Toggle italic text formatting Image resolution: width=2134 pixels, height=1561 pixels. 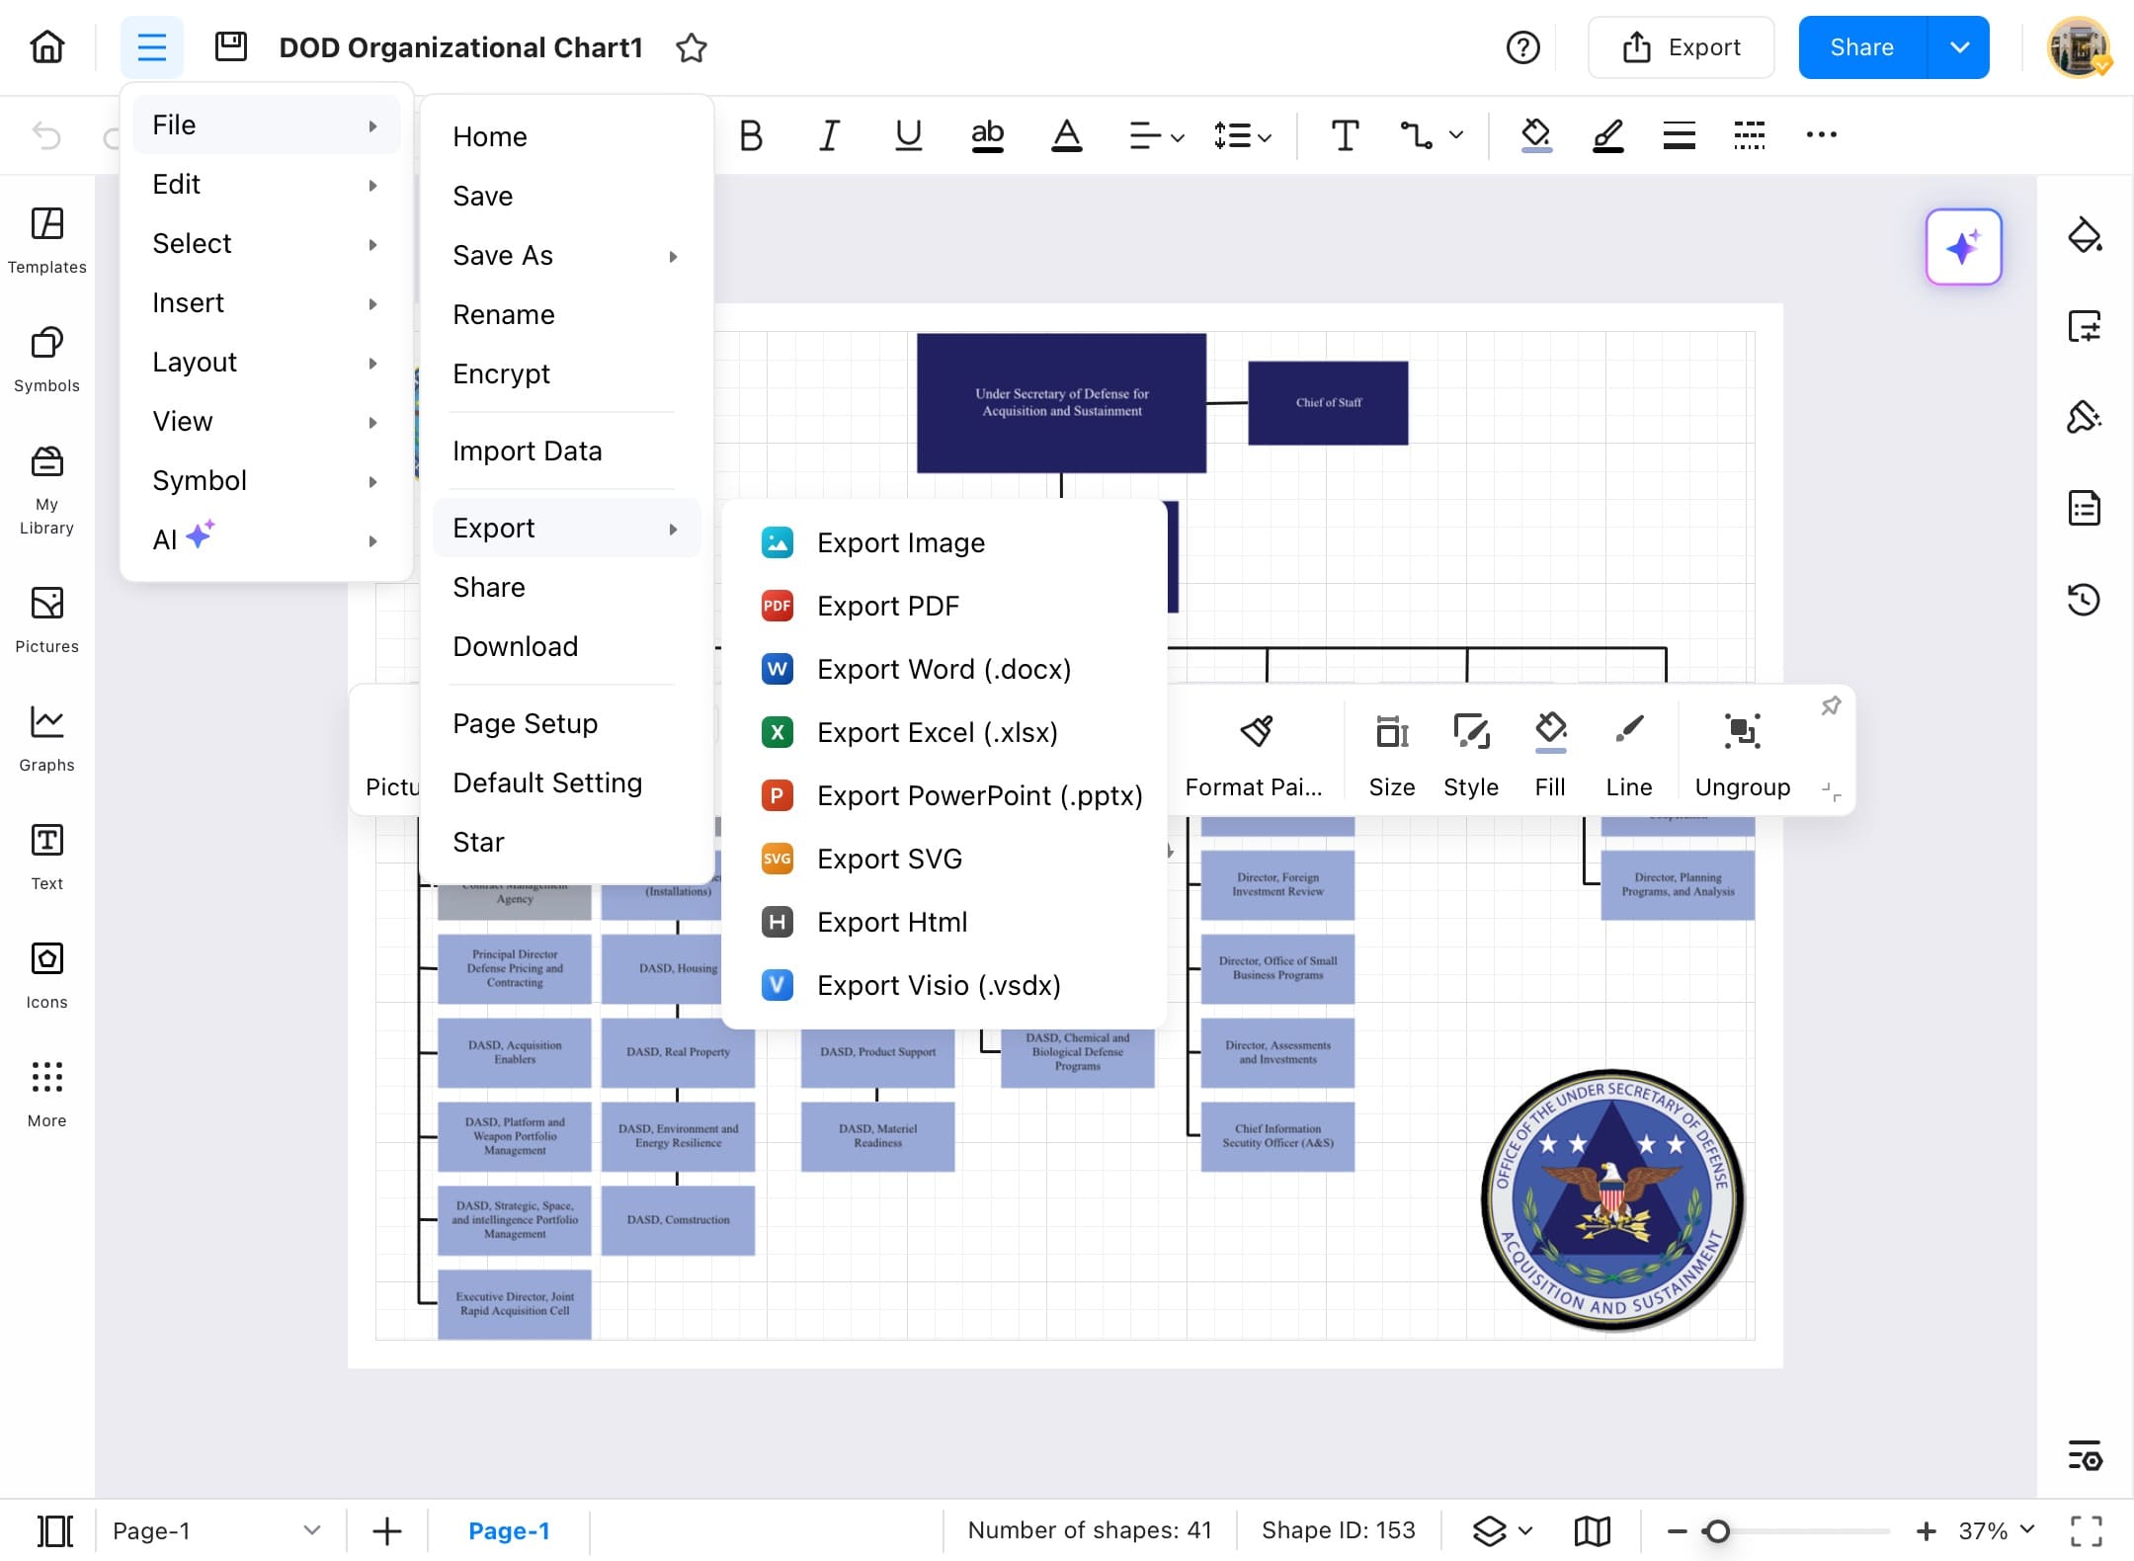click(828, 135)
